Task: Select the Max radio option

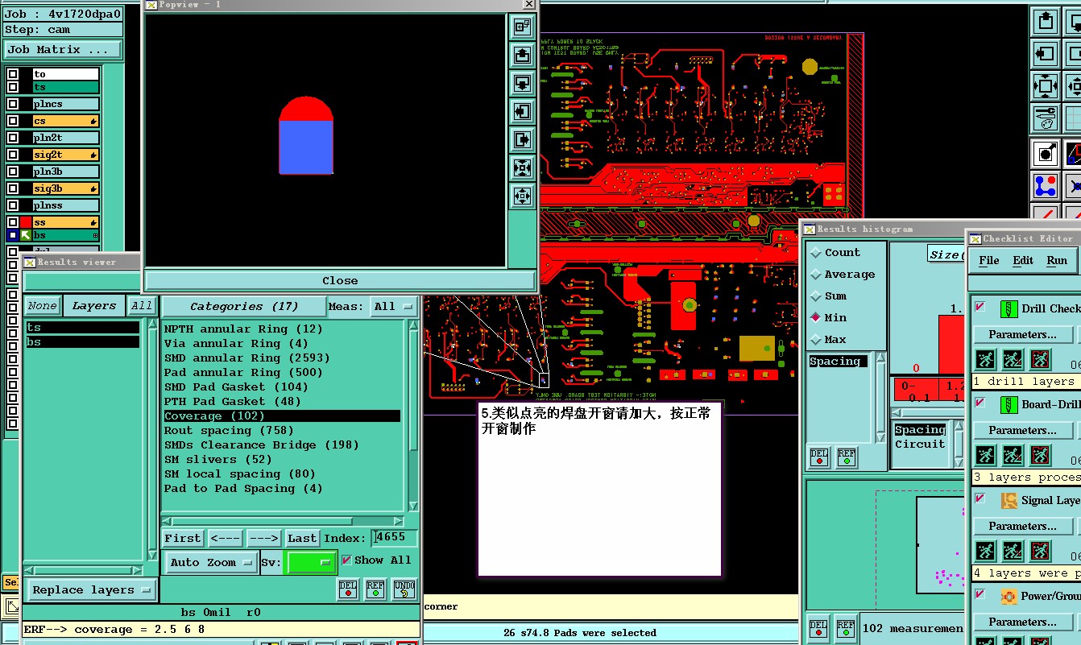Action: 816,339
